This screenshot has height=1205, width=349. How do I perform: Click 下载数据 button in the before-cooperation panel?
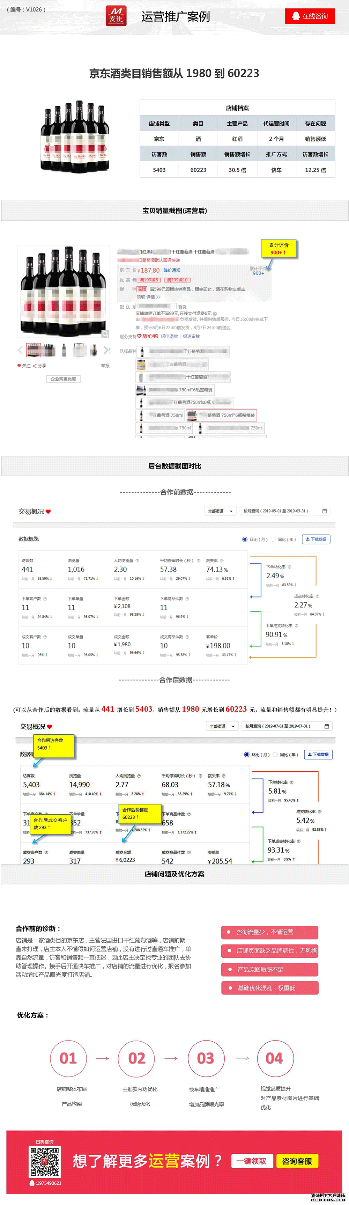click(x=316, y=539)
